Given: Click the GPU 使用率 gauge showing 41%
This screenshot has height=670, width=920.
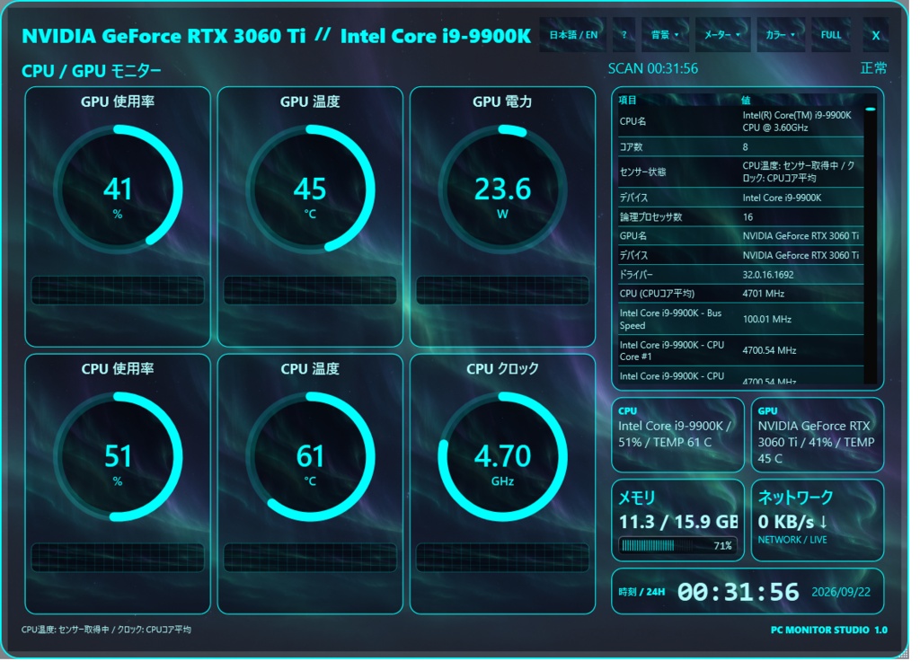Looking at the screenshot, I should [x=119, y=191].
